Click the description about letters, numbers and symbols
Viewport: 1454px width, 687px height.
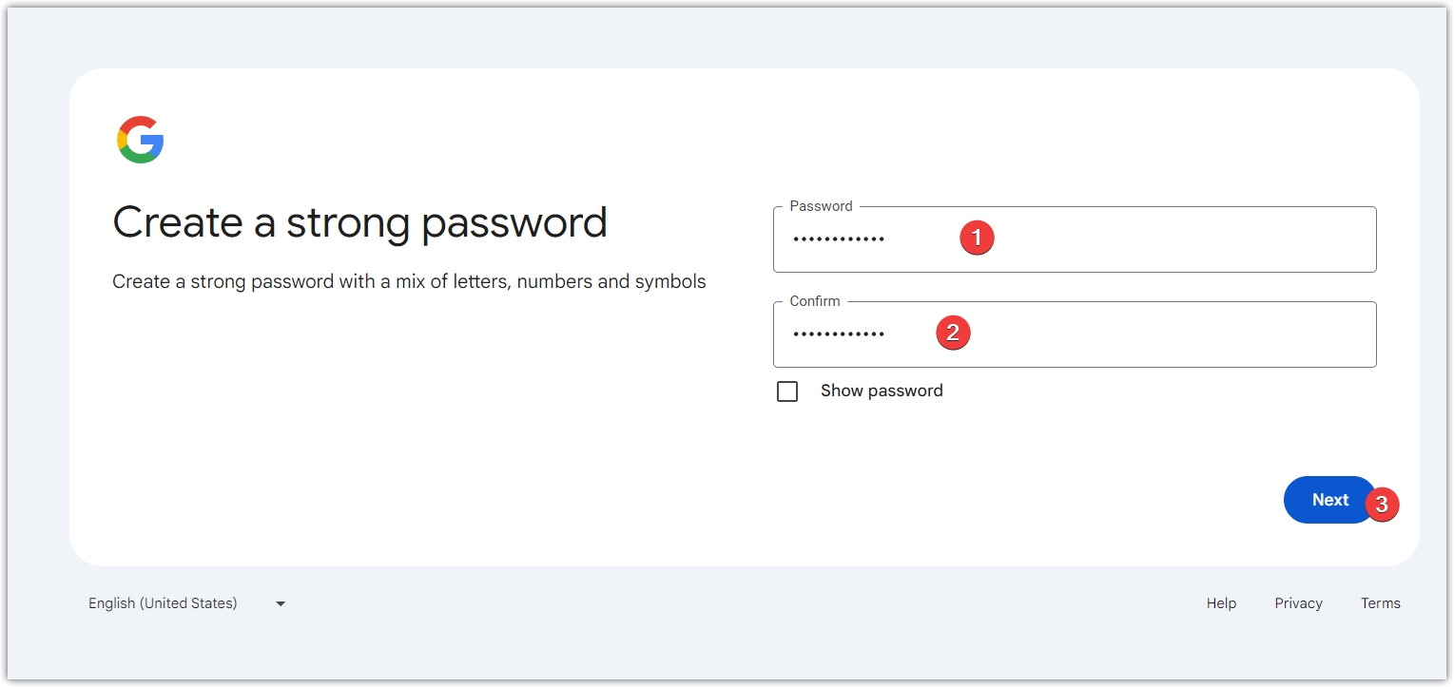pyautogui.click(x=409, y=282)
